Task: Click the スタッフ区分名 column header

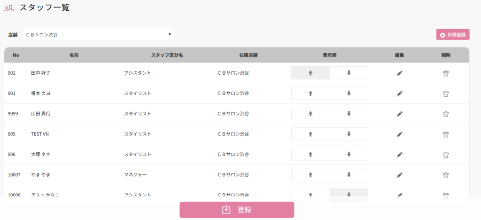Action: point(167,55)
